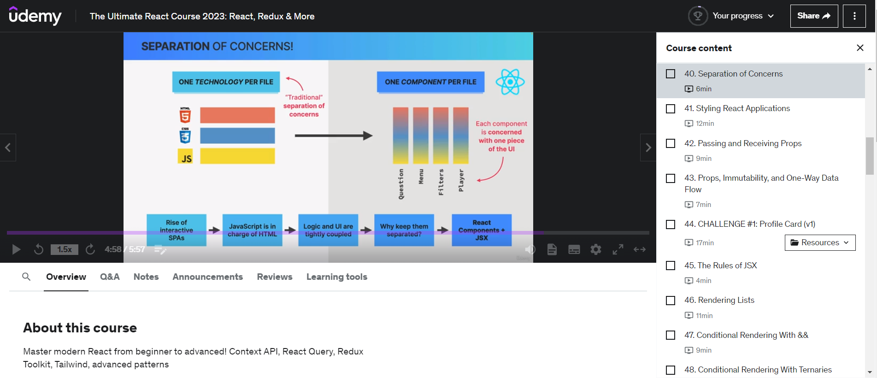Check off lecture 45 The Rules of JSX

coord(671,266)
